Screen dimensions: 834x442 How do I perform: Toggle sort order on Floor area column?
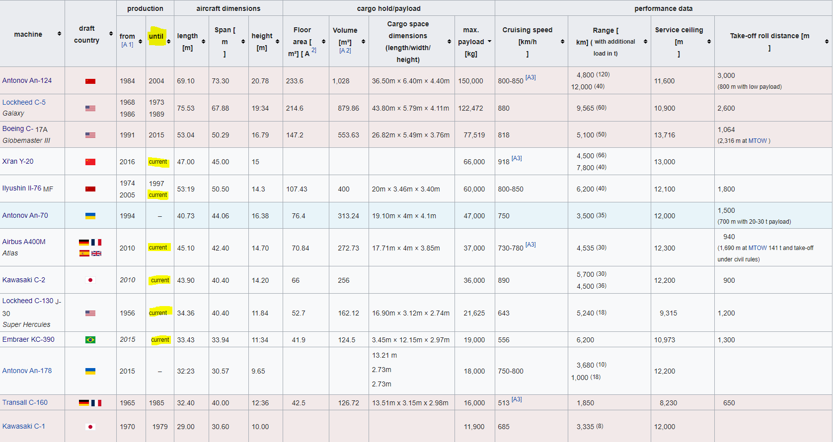point(323,42)
